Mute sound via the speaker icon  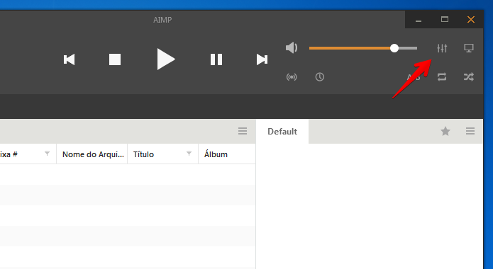(x=292, y=48)
